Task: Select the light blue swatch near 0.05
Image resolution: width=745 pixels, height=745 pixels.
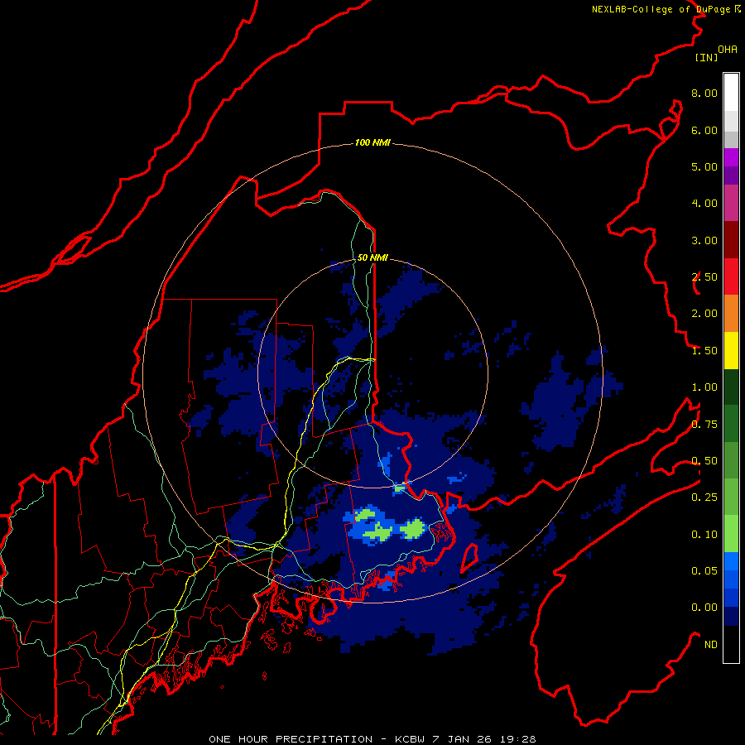Action: click(x=731, y=561)
